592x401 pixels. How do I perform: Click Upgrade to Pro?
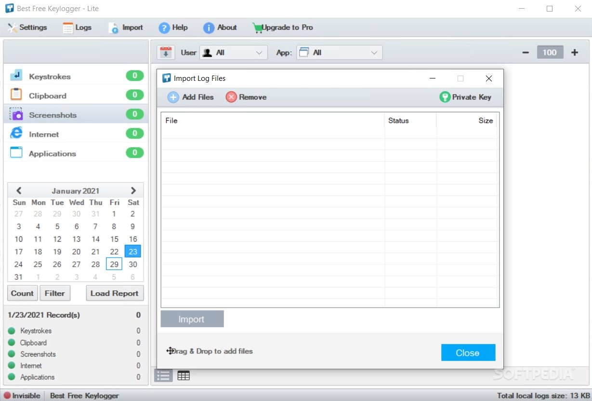coord(283,27)
